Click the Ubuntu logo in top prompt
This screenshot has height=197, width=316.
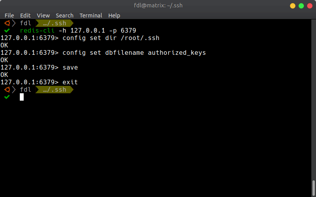tap(7, 23)
